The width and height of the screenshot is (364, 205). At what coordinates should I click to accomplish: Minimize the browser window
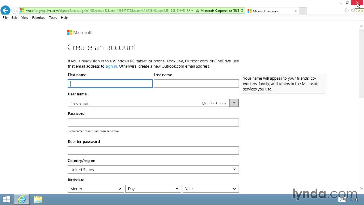click(x=340, y=3)
